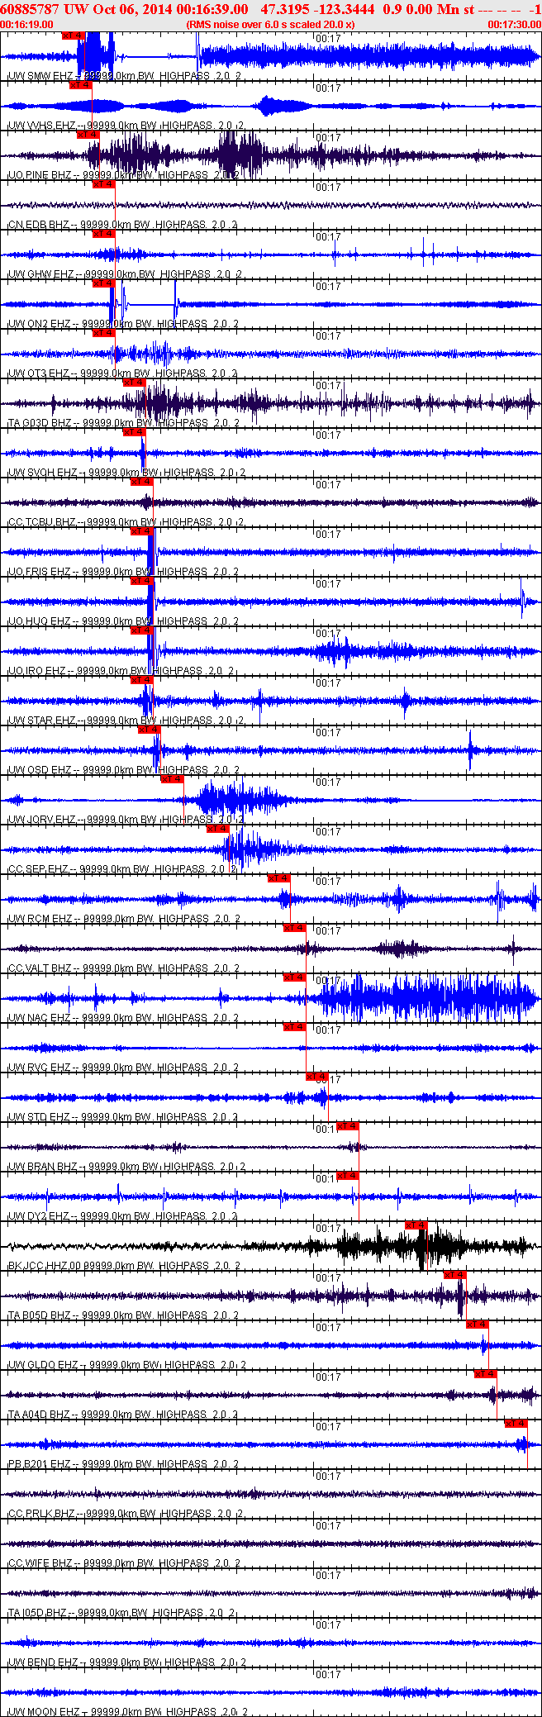
Task: Click the BK JCC HHZ station label
Action: [x=123, y=1266]
